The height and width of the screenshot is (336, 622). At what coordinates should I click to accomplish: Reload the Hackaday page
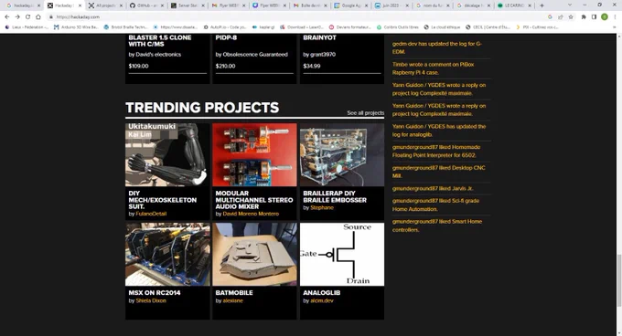coord(27,17)
